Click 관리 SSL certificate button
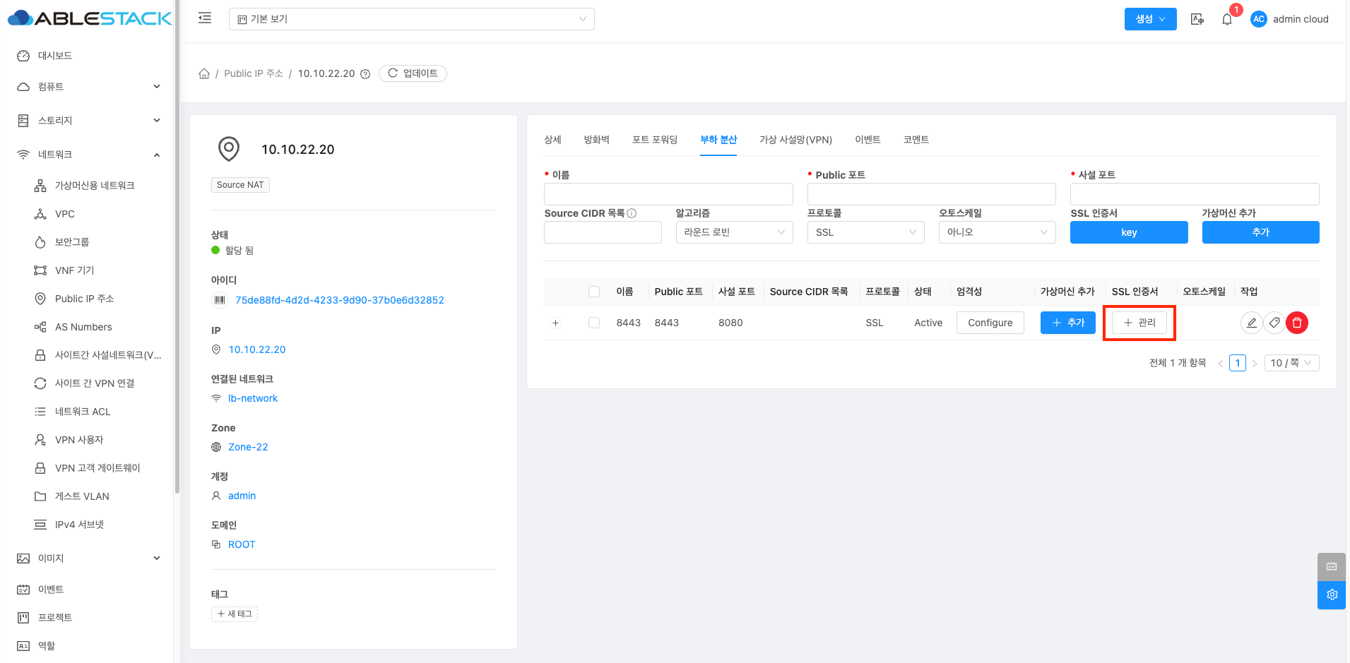Viewport: 1350px width, 663px height. 1139,323
